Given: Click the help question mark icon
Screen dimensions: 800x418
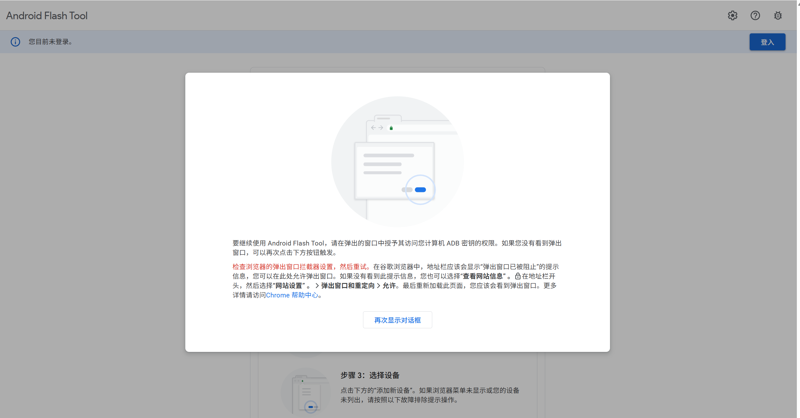Looking at the screenshot, I should 755,15.
